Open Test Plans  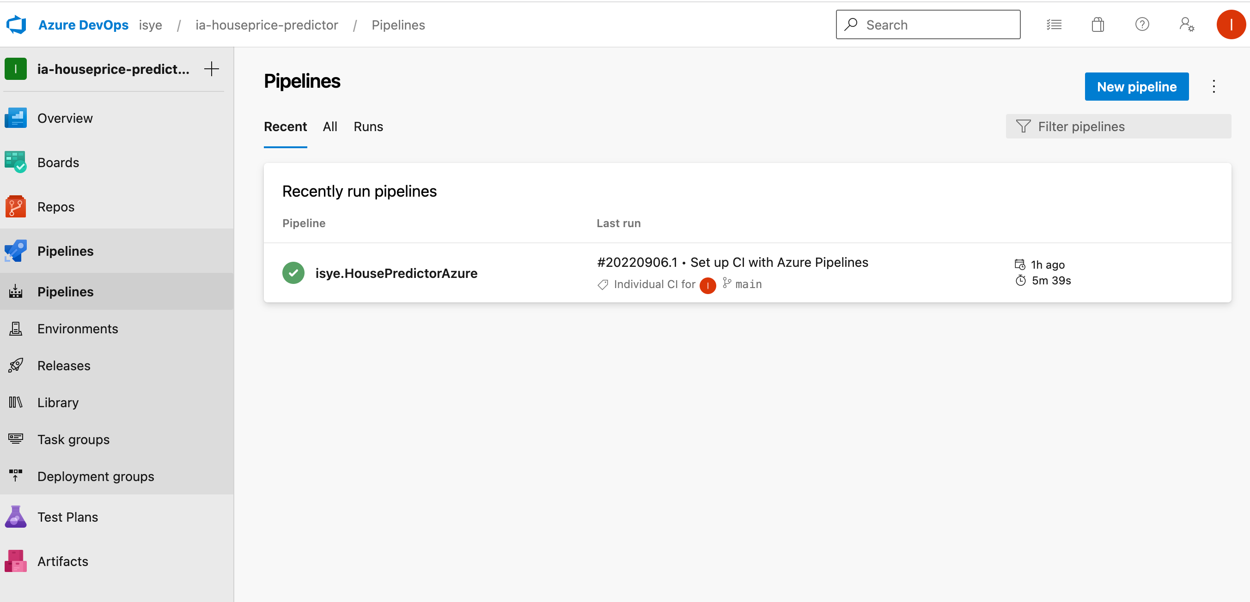[x=67, y=517]
